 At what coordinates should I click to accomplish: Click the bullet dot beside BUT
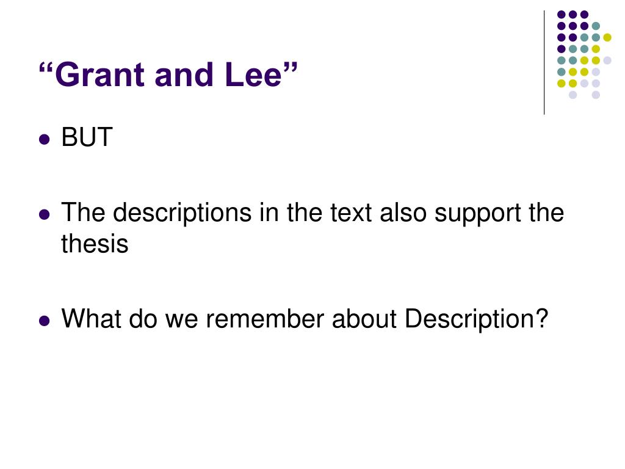tap(44, 140)
